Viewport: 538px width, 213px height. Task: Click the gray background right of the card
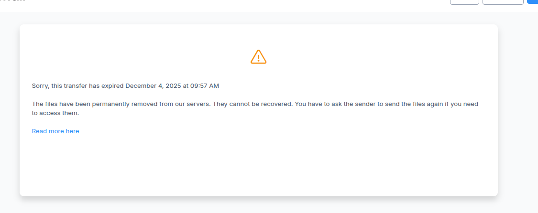pyautogui.click(x=518, y=110)
